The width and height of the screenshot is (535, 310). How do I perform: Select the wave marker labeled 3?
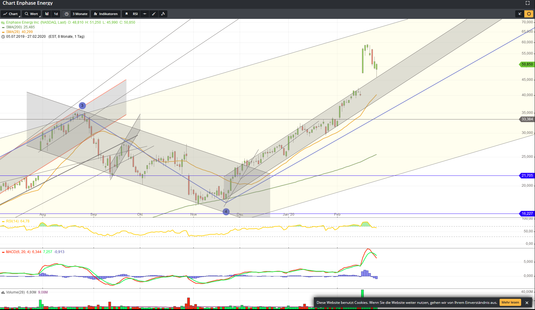tap(82, 106)
